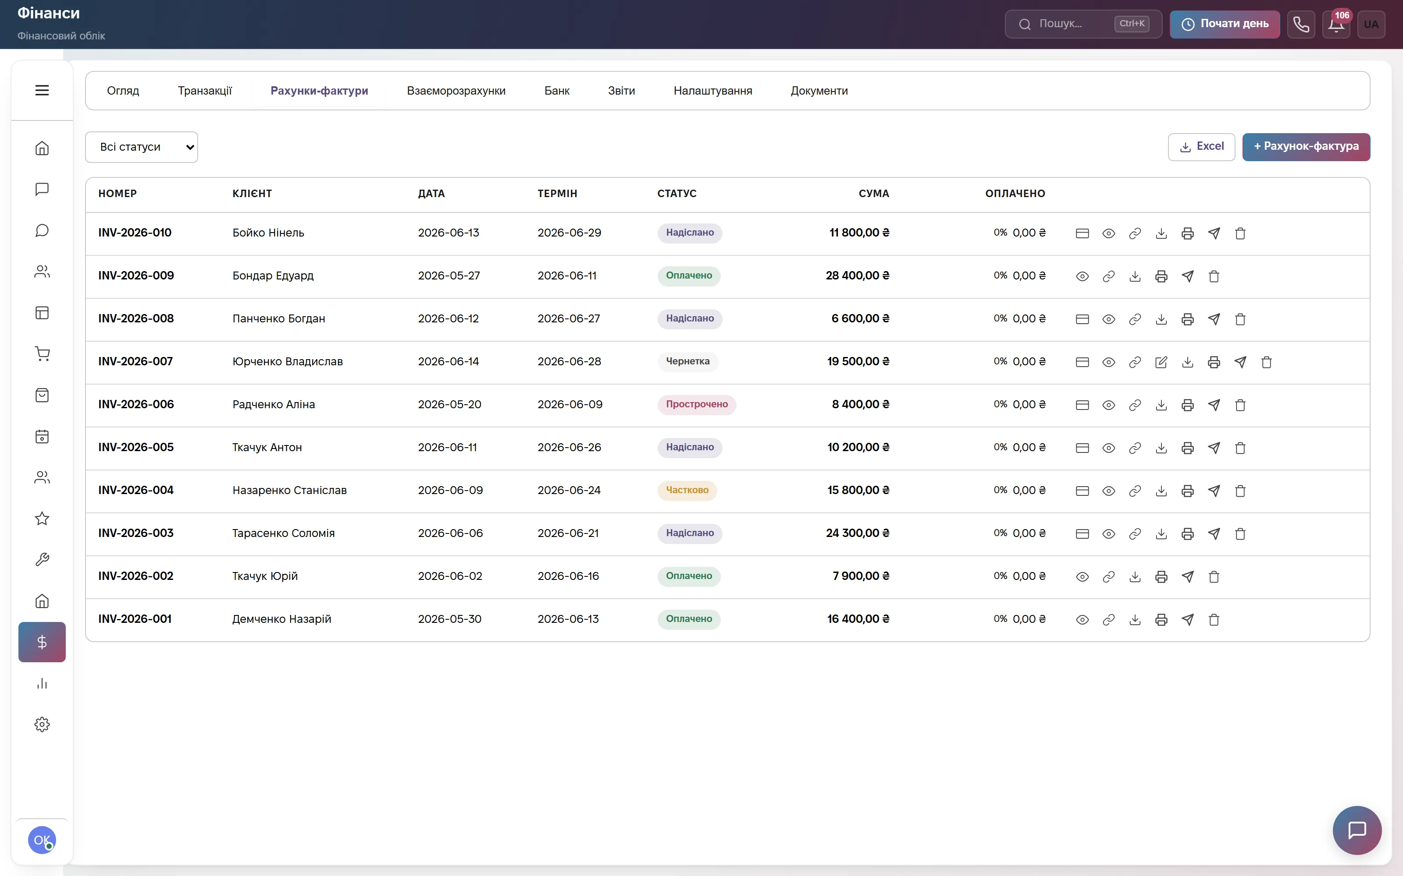Print invoice INV-2026-006
Screen dimensions: 1403x876
(x=1187, y=405)
